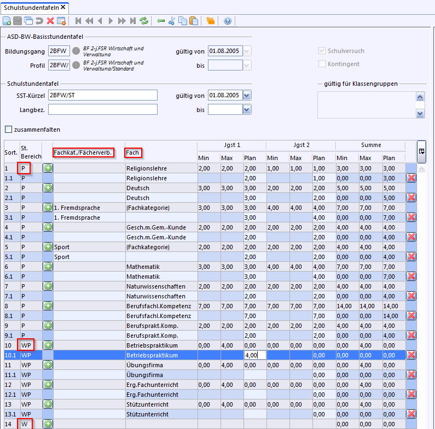
Task: Open Schulstundentafel bis date dropdown
Action: tap(247, 109)
